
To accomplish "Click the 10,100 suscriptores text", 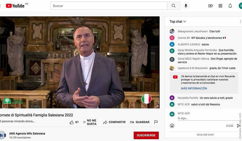I will click(20, 138).
